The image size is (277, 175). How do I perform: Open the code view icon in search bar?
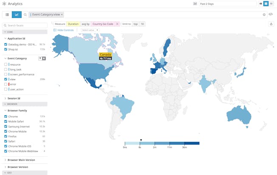[x=271, y=14]
